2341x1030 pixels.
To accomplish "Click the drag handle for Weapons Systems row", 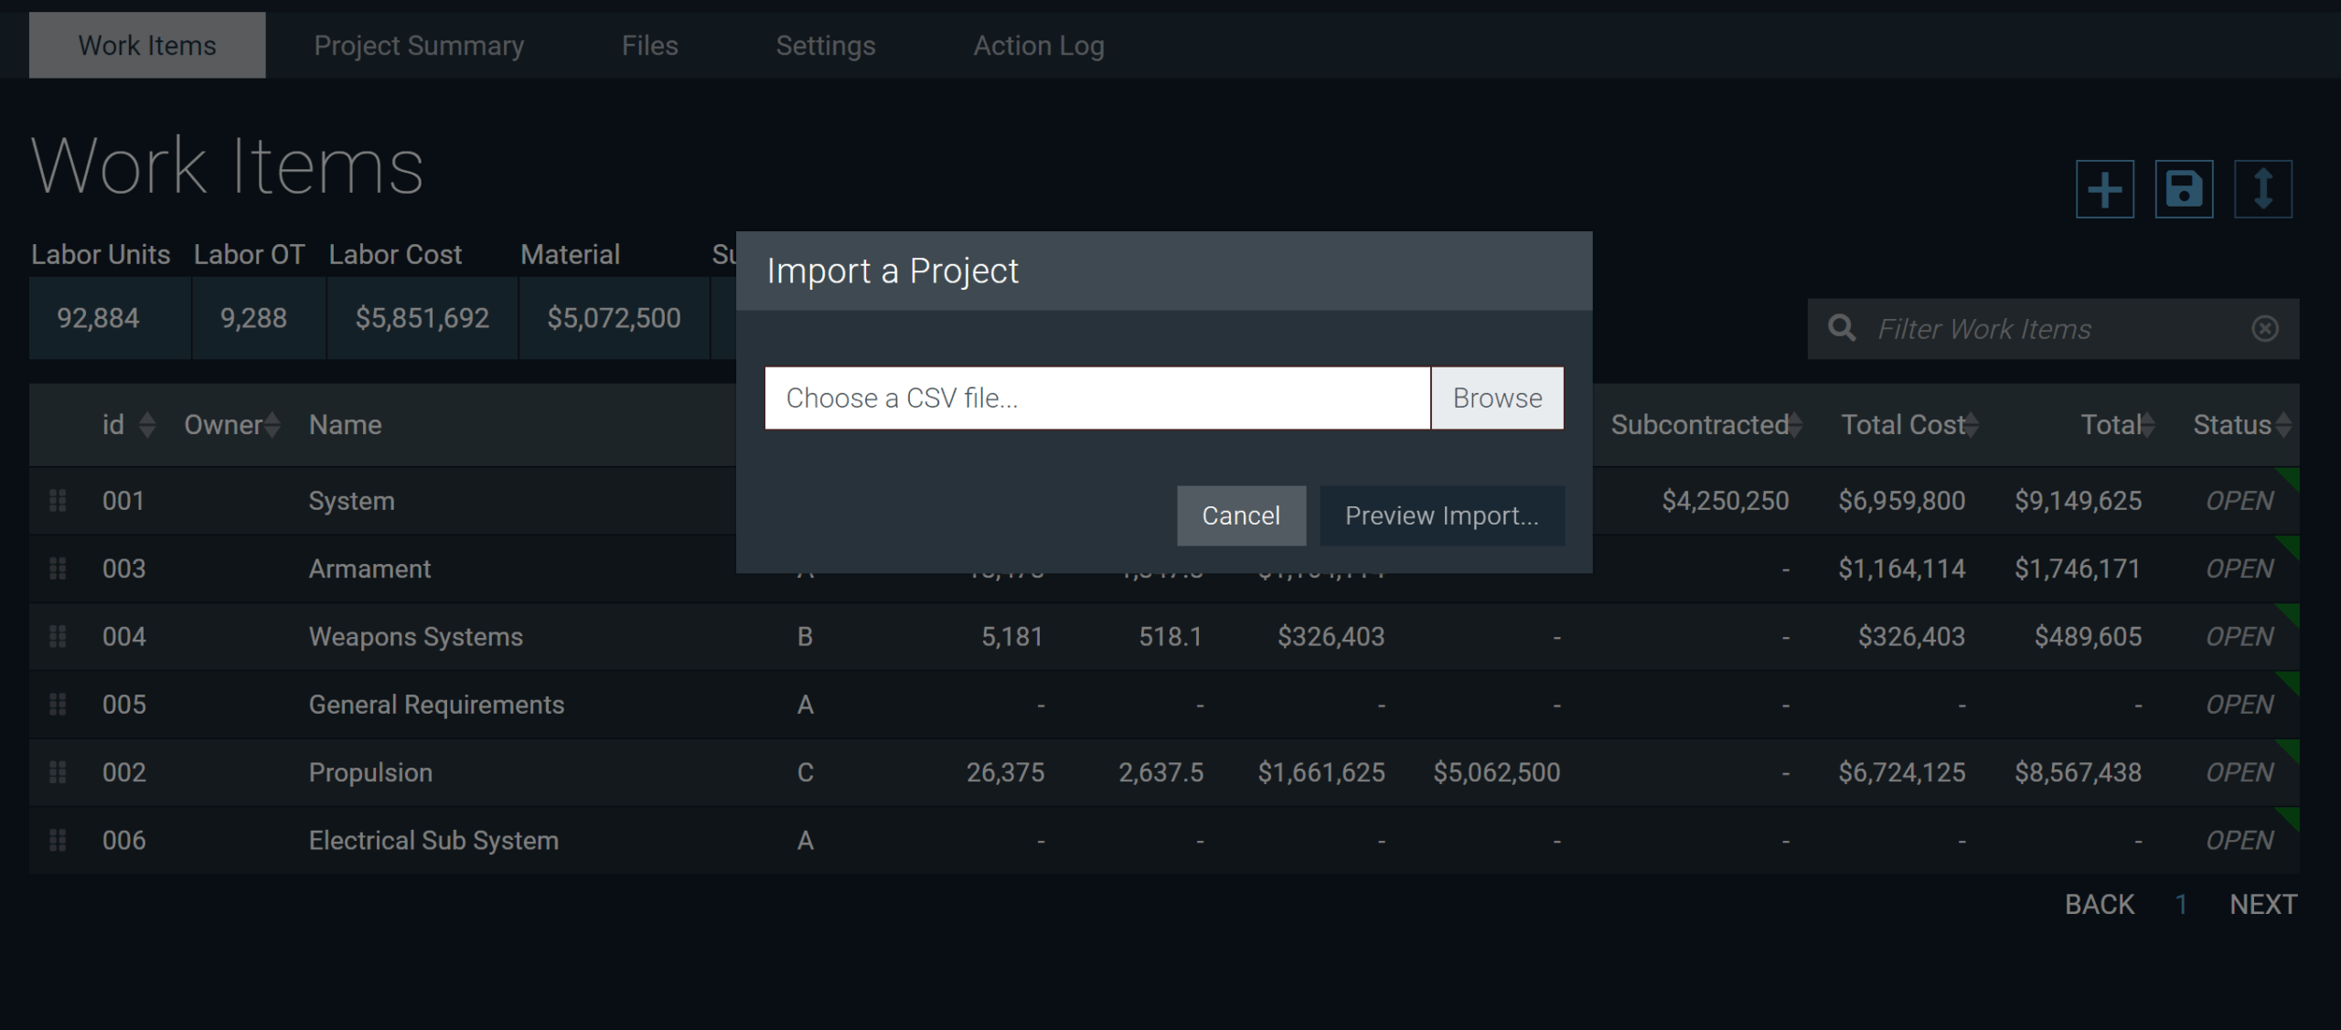I will 58,636.
